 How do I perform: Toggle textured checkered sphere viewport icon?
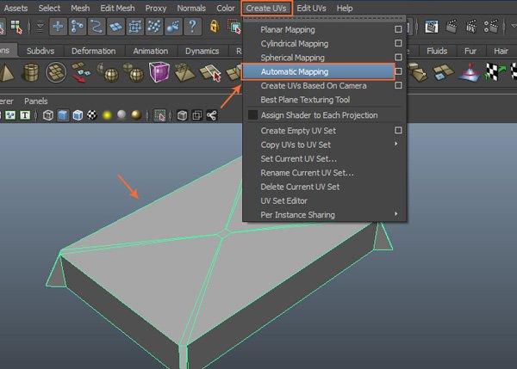[x=92, y=115]
